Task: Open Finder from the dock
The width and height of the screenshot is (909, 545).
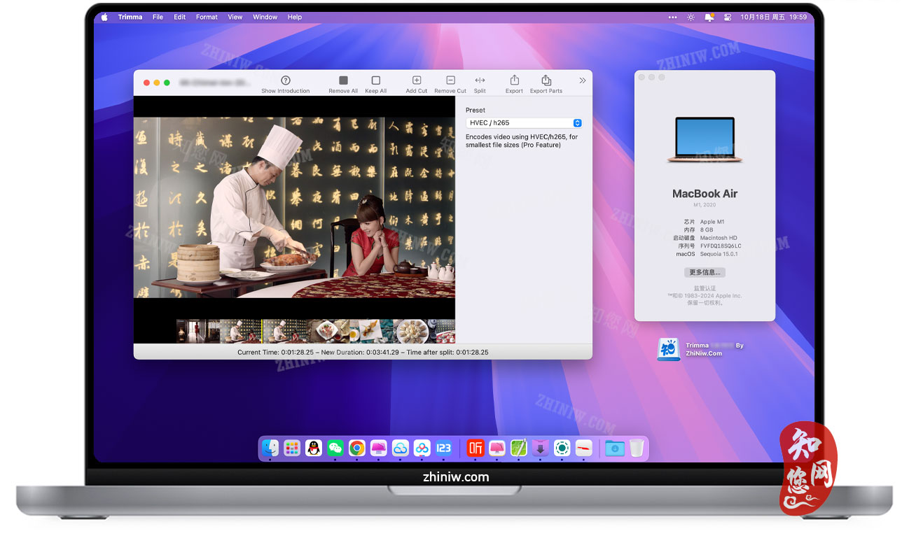Action: pos(270,448)
